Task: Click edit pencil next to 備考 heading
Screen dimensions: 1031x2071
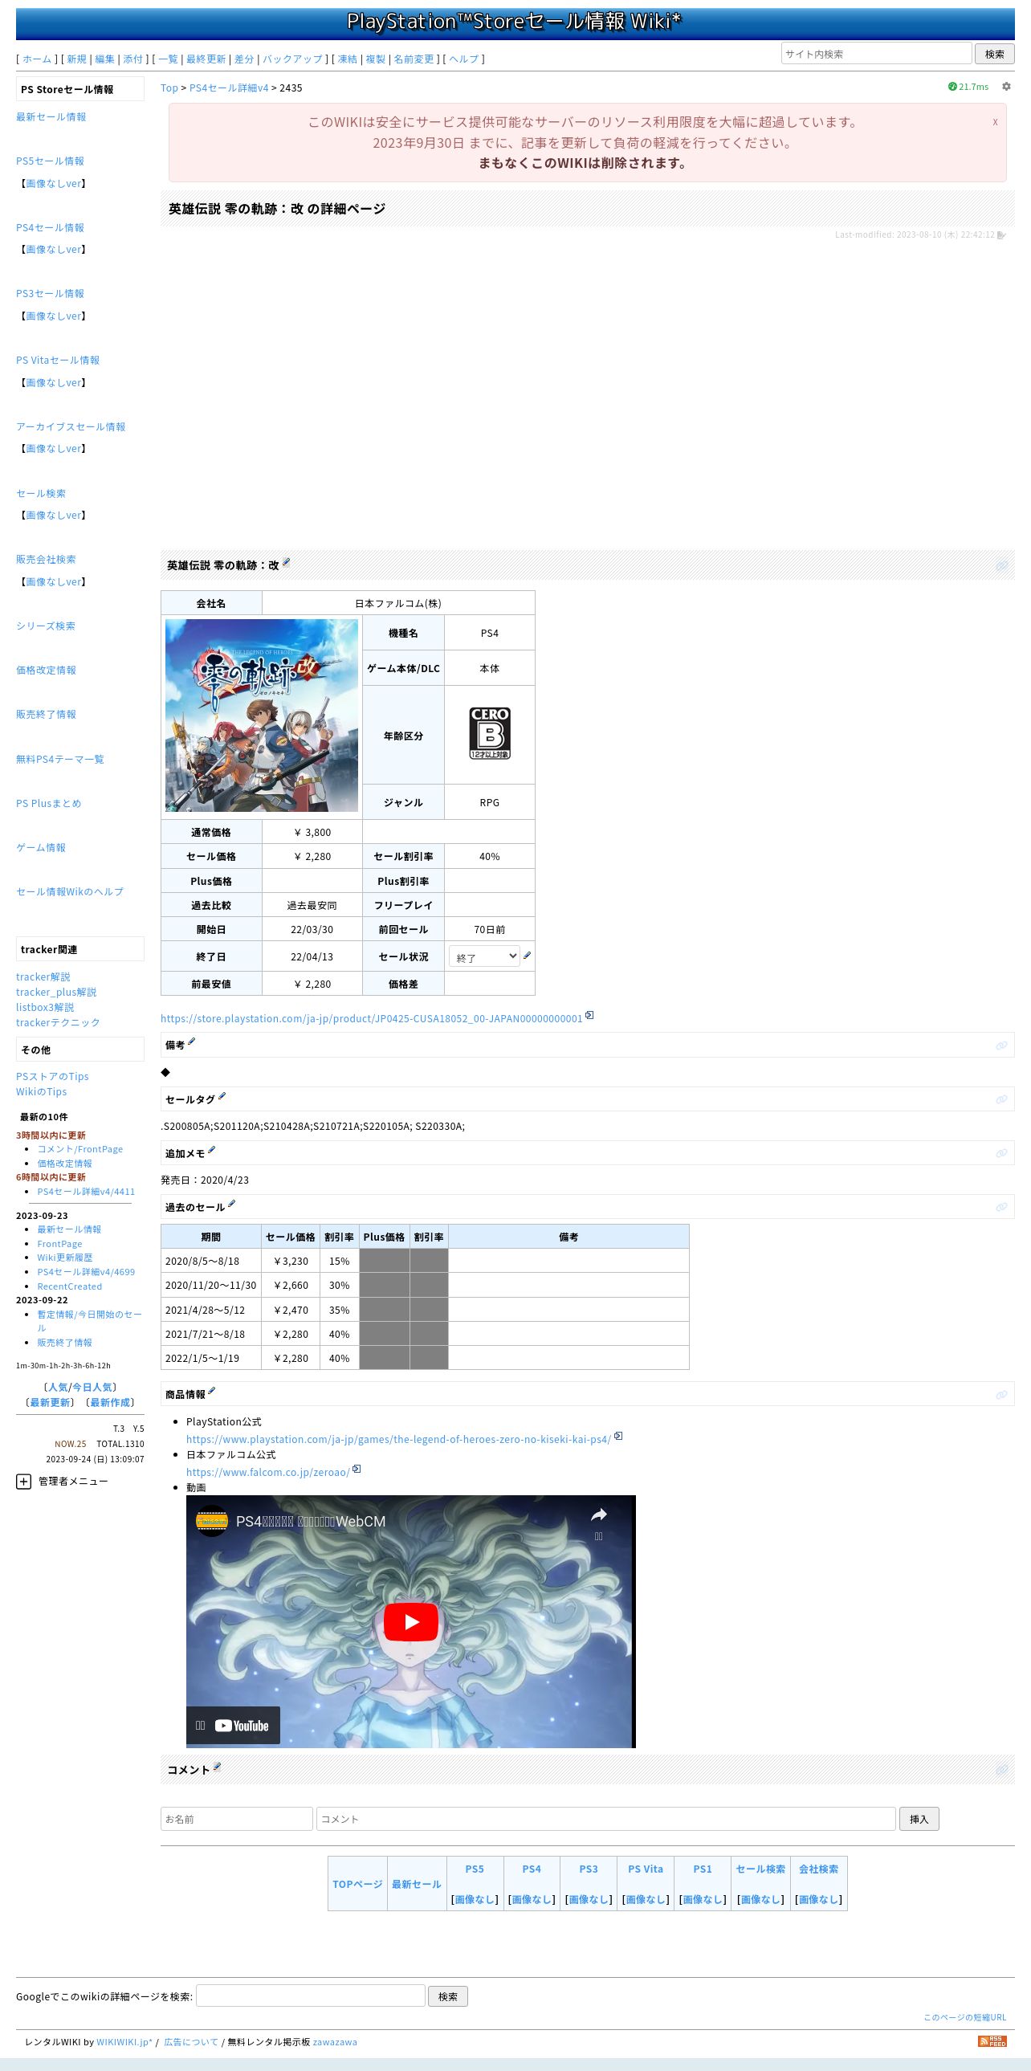Action: point(191,1043)
